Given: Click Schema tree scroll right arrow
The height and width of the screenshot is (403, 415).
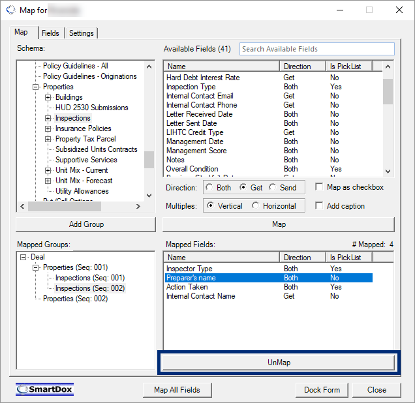Looking at the screenshot, I should pos(138,206).
